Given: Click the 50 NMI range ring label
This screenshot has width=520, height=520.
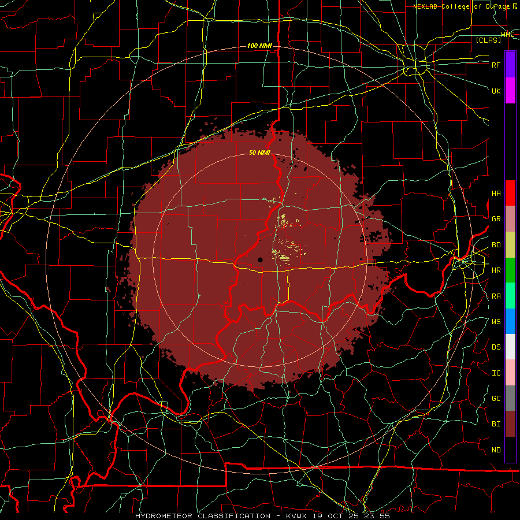Looking at the screenshot, I should pos(259,153).
